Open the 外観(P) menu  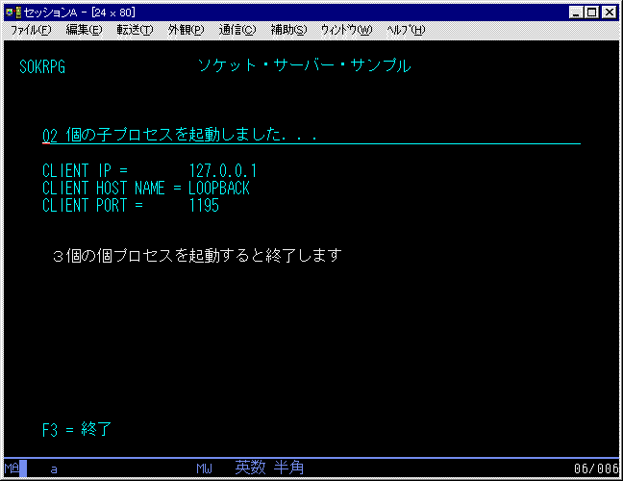[186, 30]
